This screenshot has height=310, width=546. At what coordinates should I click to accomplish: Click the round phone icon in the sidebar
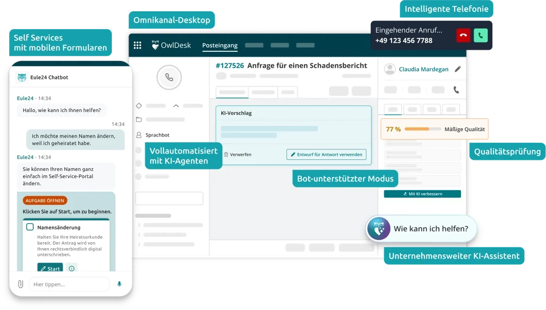(x=169, y=77)
